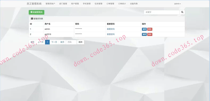This screenshot has height=101, width=210.
Task: Click 删除 button in admin row
Action: (x=150, y=29)
